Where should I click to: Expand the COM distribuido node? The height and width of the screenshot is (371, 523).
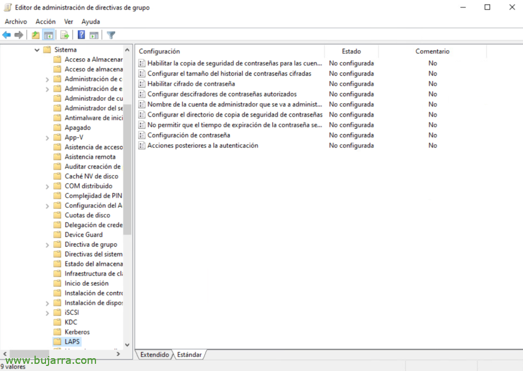point(46,185)
